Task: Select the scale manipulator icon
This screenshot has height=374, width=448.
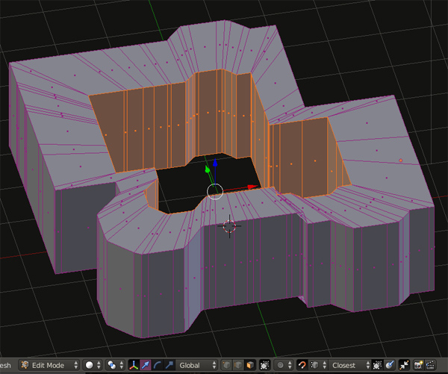Action: click(x=167, y=366)
